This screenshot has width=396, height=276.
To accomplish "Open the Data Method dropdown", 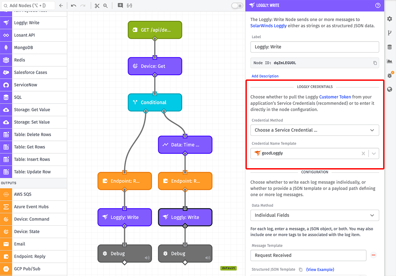I will pyautogui.click(x=314, y=215).
